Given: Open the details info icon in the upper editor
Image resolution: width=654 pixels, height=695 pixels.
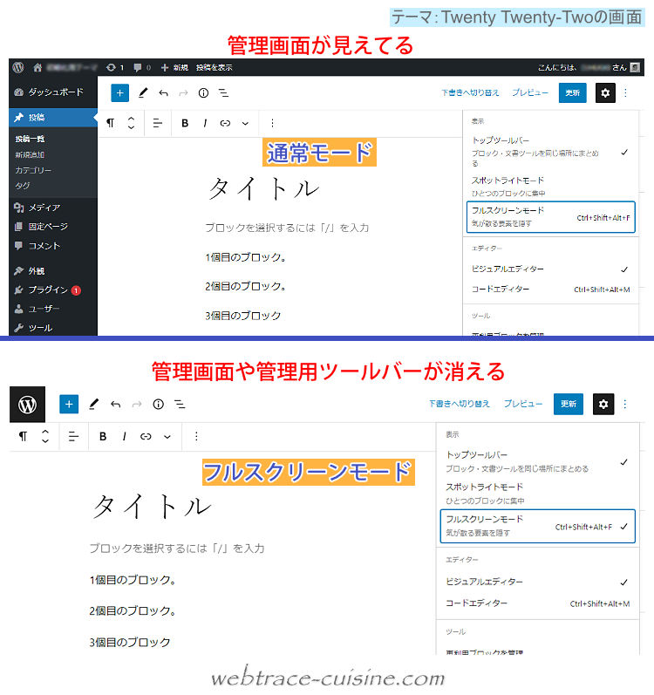Looking at the screenshot, I should coord(203,93).
